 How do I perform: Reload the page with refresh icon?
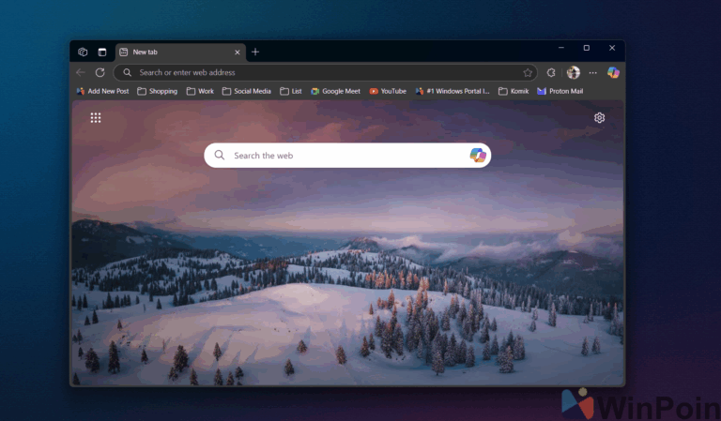tap(100, 72)
